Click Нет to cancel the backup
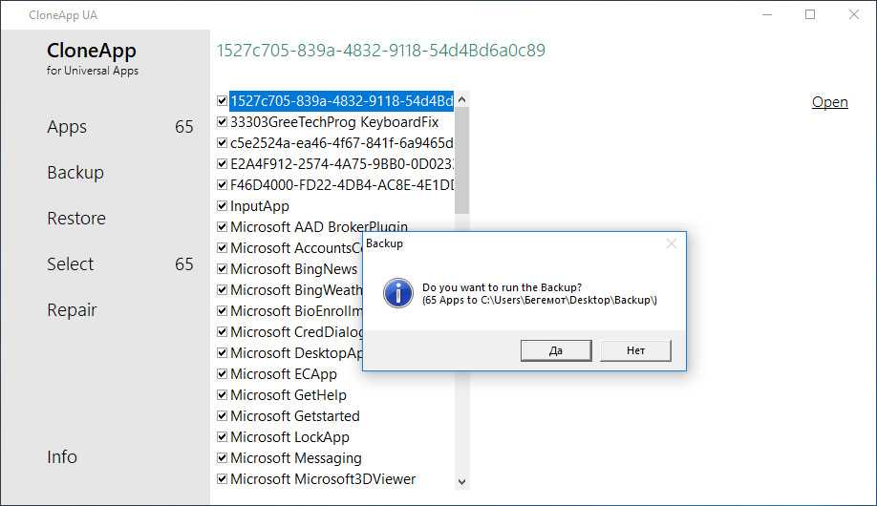This screenshot has width=877, height=506. (x=635, y=350)
